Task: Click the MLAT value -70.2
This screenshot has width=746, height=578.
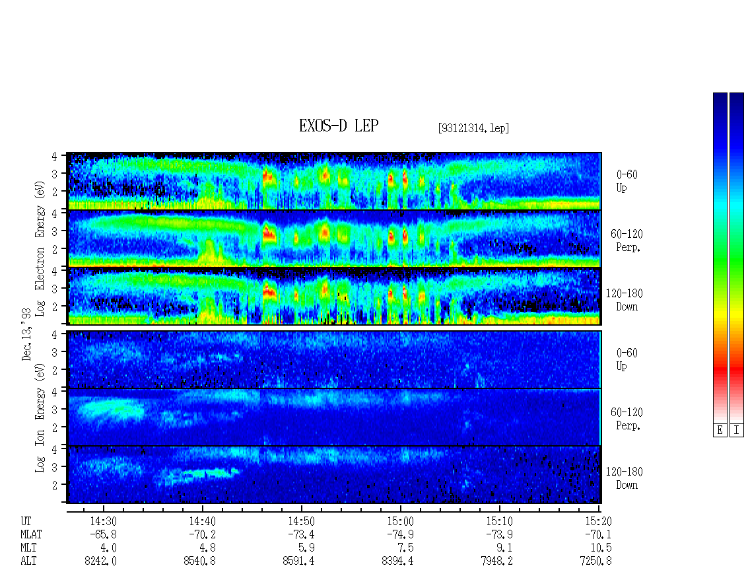Action: coord(202,534)
